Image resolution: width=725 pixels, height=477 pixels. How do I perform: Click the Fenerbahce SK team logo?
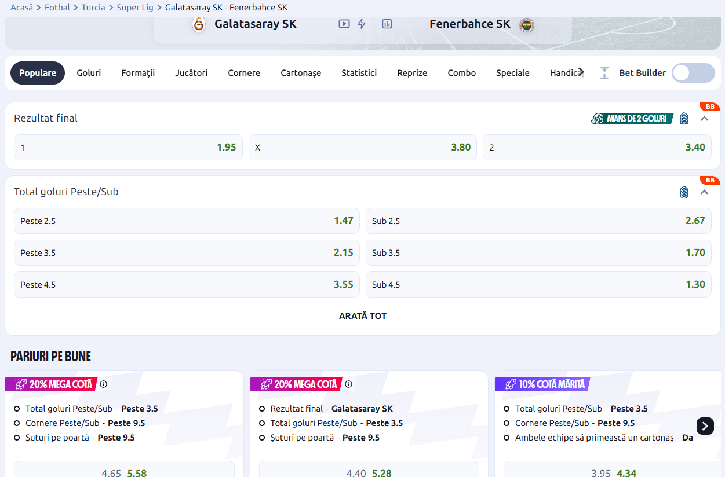527,25
